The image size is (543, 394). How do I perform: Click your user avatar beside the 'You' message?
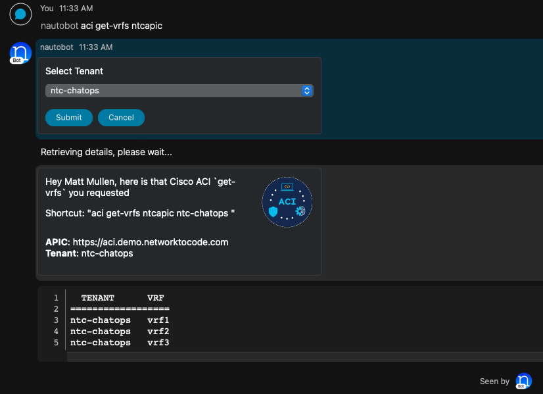tap(20, 14)
